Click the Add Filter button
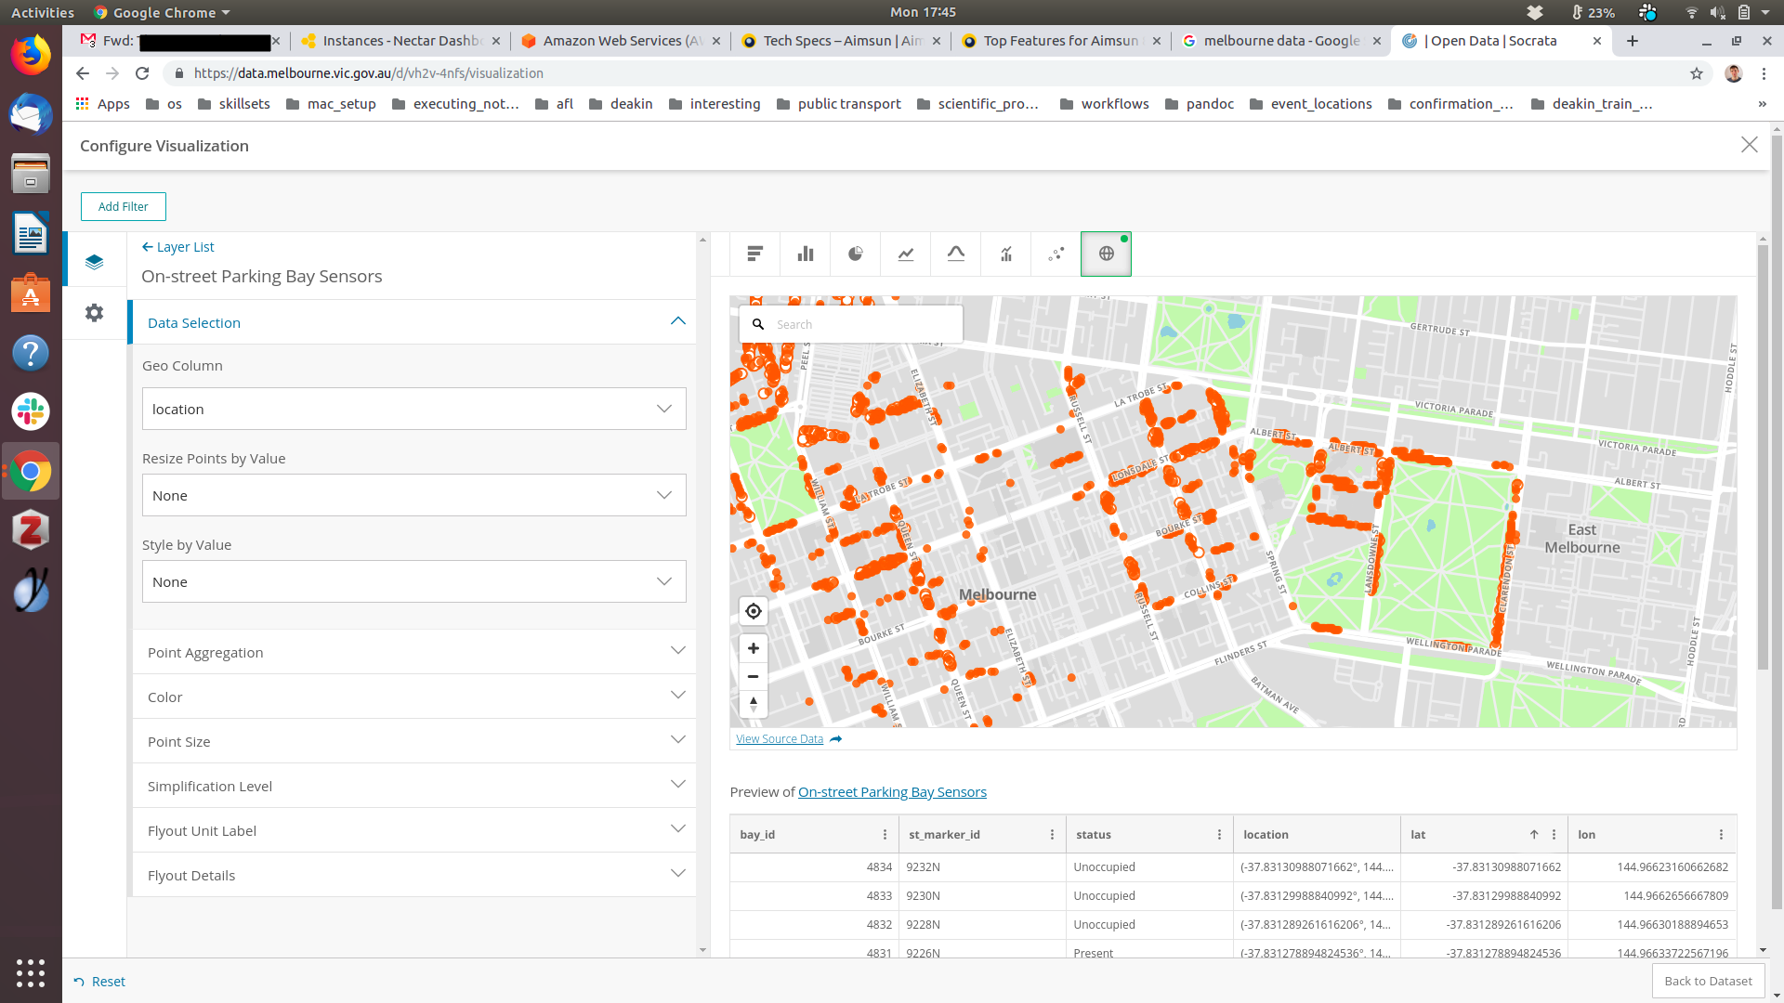 (123, 206)
